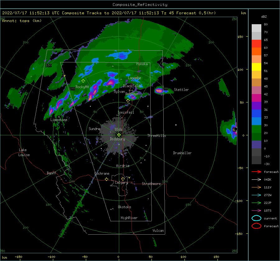Click the yellow diamond marker below RedDeer
This screenshot has width=280, height=261.
[x=128, y=101]
